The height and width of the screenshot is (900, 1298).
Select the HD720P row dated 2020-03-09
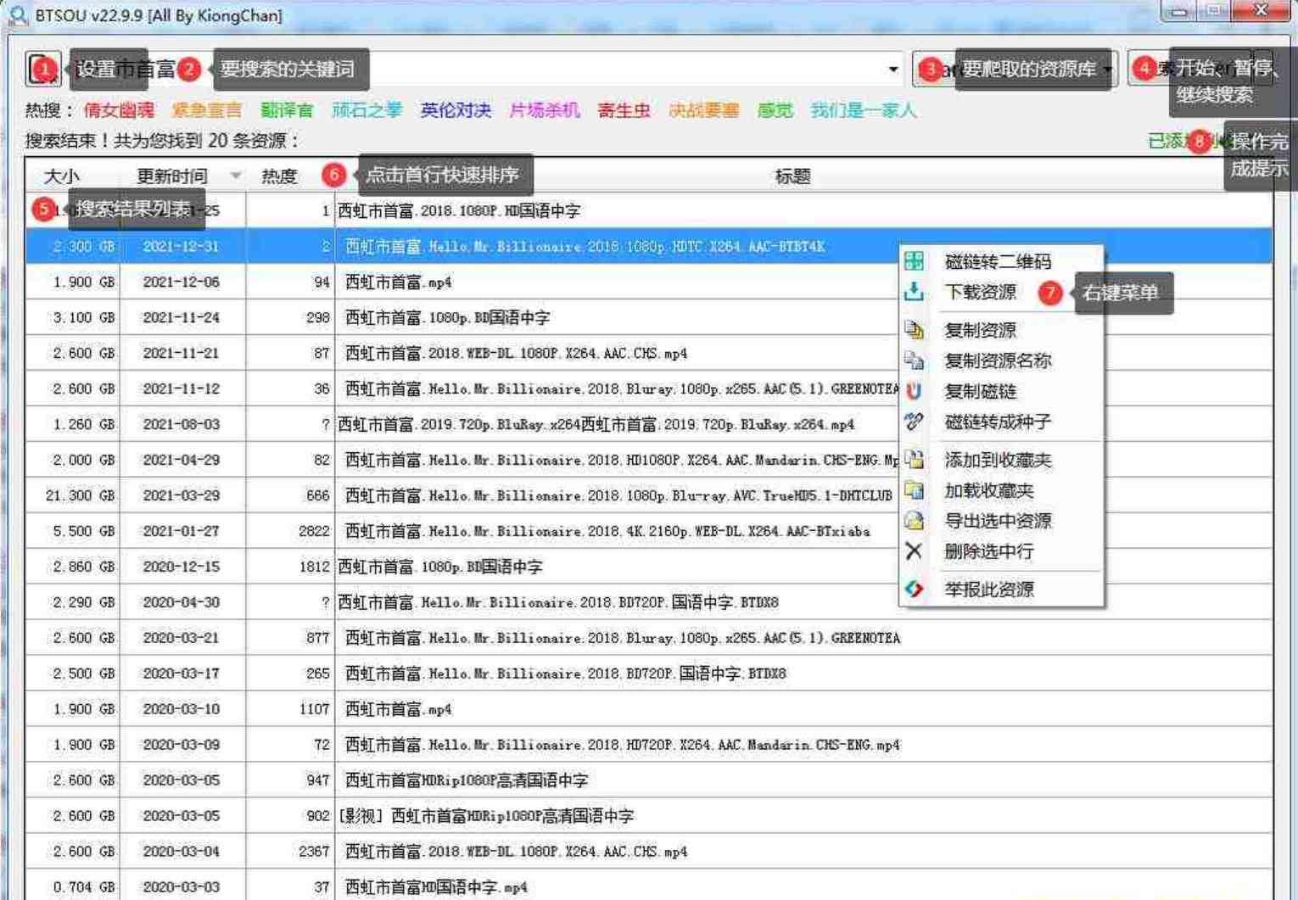point(649,745)
